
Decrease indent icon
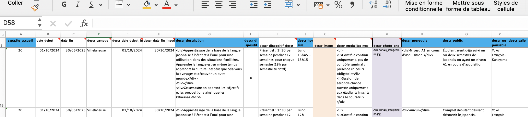254,4
